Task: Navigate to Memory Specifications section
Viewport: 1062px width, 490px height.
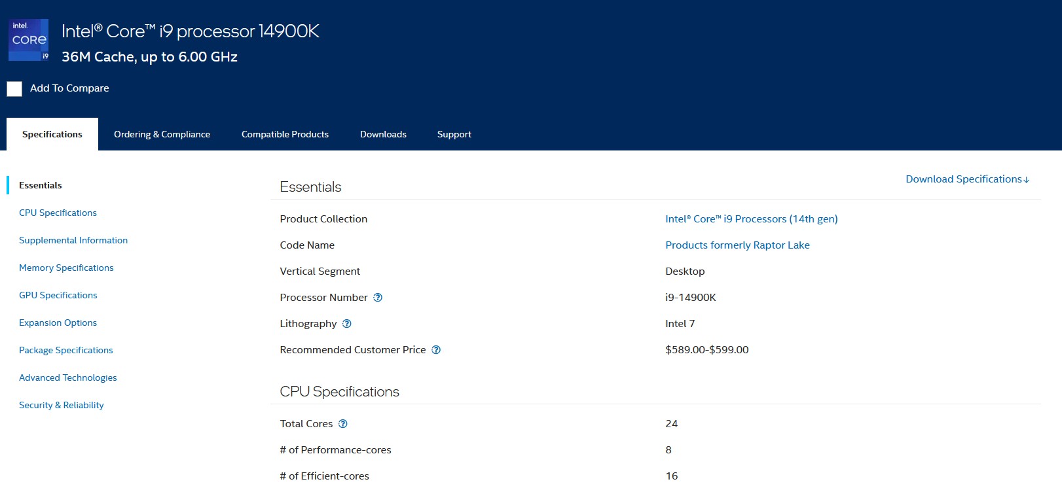Action: 66,268
